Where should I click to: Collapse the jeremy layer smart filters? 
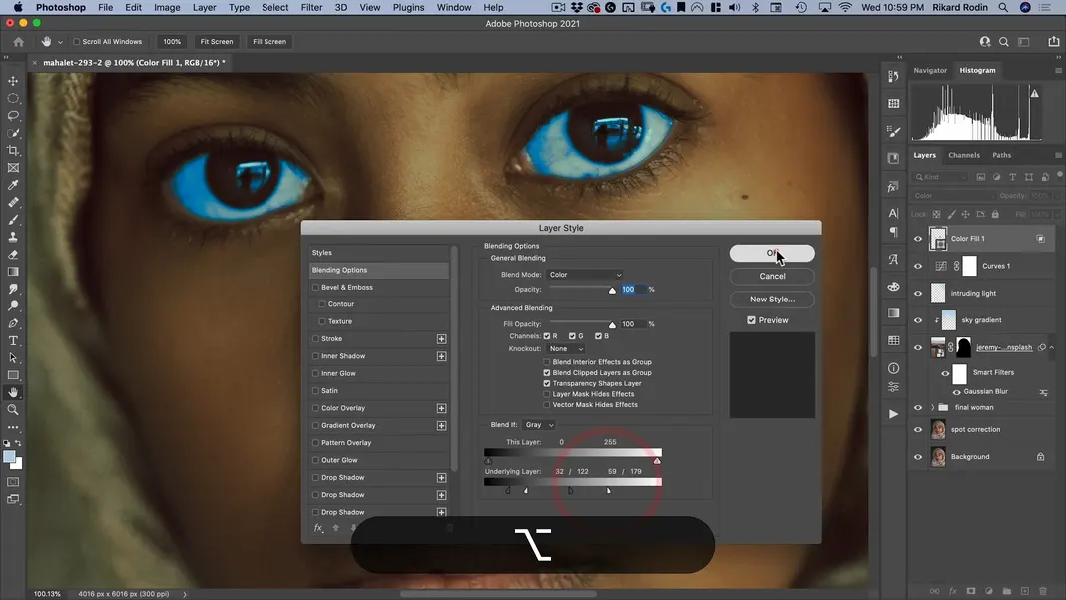point(1052,347)
